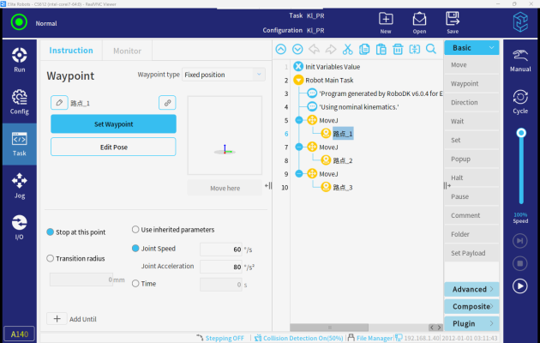
Task: Stop program with stop button
Action: [519, 263]
